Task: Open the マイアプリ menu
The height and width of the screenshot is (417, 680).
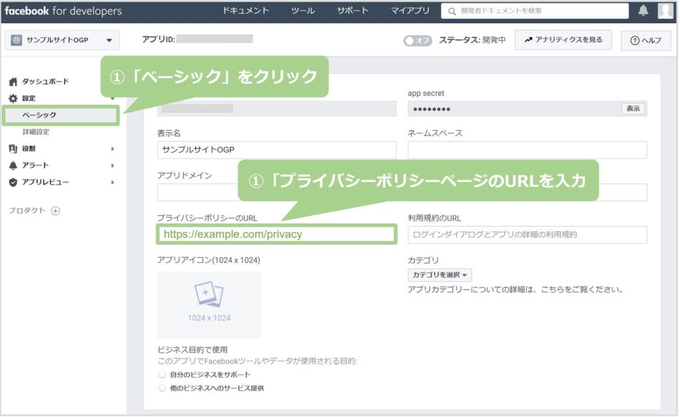Action: click(x=410, y=11)
